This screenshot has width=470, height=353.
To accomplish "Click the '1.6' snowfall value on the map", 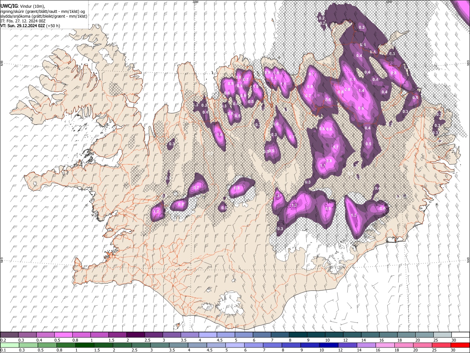I will [x=220, y=135].
